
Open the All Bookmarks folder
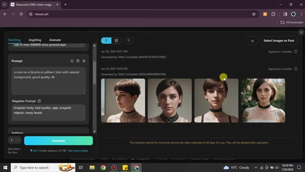pyautogui.click(x=292, y=22)
